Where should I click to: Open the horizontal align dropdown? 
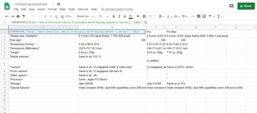(x=162, y=16)
